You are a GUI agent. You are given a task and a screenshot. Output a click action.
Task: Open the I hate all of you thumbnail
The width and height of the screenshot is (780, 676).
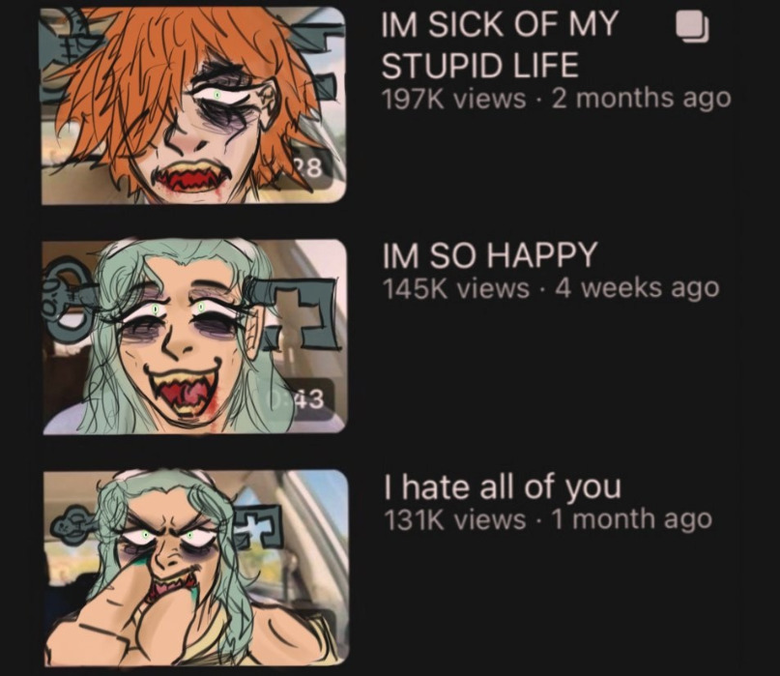196,567
